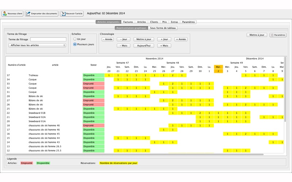Click the – Année button

(x=108, y=39)
